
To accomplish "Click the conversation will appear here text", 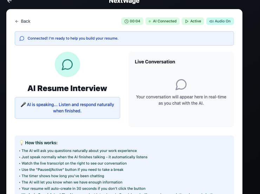I will click(x=181, y=100).
